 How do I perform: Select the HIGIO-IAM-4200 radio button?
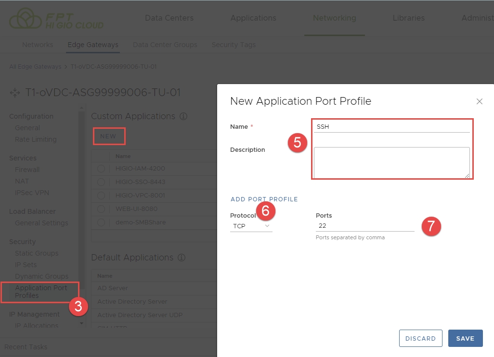pos(101,169)
